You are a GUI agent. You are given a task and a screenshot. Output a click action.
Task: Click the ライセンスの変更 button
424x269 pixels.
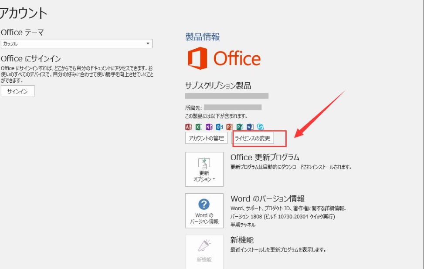click(253, 138)
